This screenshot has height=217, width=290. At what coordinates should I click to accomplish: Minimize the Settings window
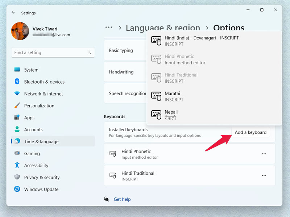(x=248, y=10)
